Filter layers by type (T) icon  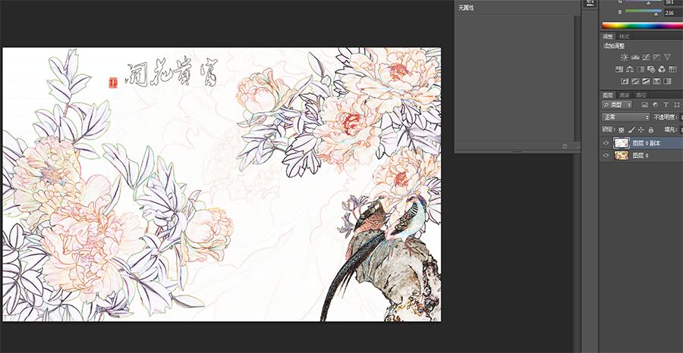coord(666,105)
